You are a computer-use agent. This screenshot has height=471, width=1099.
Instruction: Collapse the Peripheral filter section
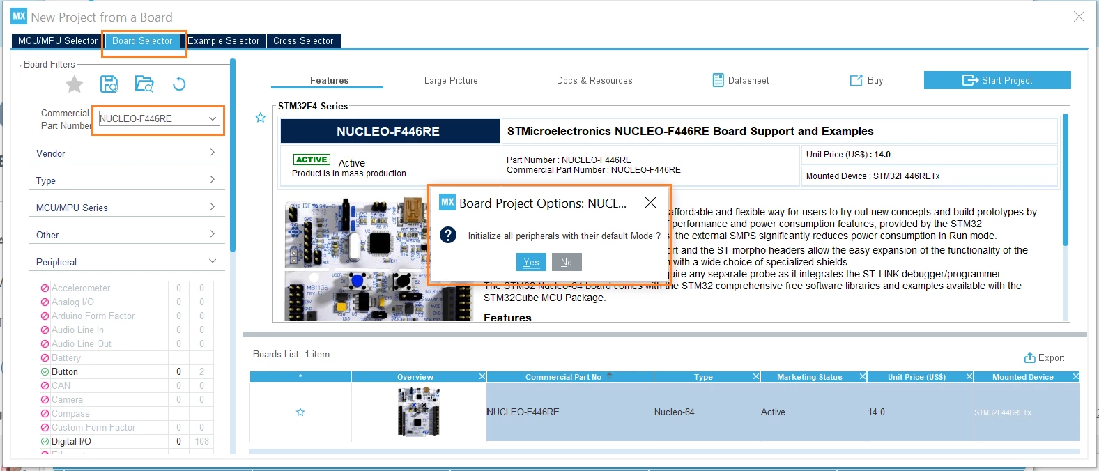coord(126,262)
